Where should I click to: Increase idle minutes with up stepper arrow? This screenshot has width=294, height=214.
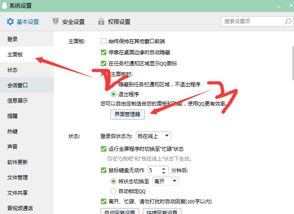pyautogui.click(x=164, y=168)
